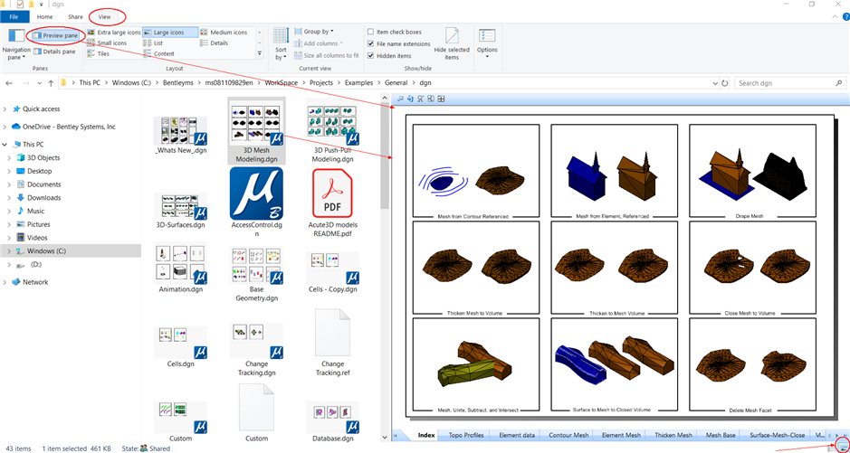Click the Back navigation arrow
850x453 pixels.
pyautogui.click(x=9, y=83)
